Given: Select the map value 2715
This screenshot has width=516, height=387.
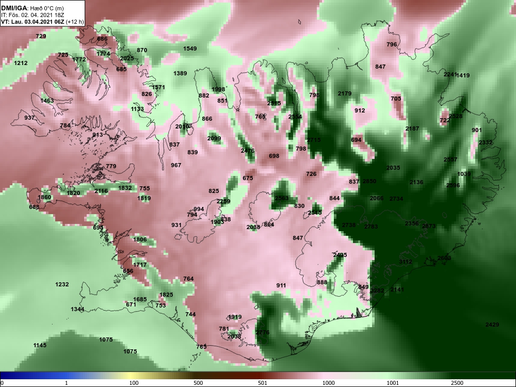Looking at the screenshot, I should (314, 140).
